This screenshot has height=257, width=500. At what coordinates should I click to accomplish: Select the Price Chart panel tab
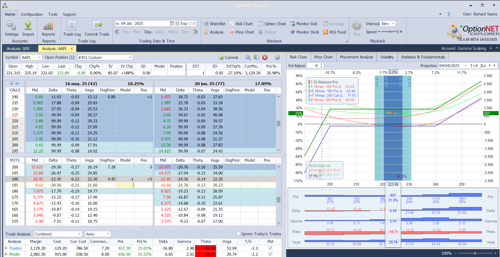click(x=323, y=57)
